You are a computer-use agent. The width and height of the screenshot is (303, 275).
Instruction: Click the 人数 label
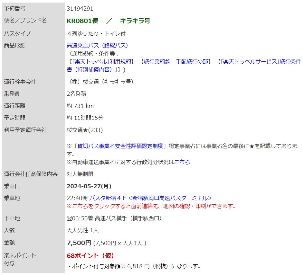point(9,230)
